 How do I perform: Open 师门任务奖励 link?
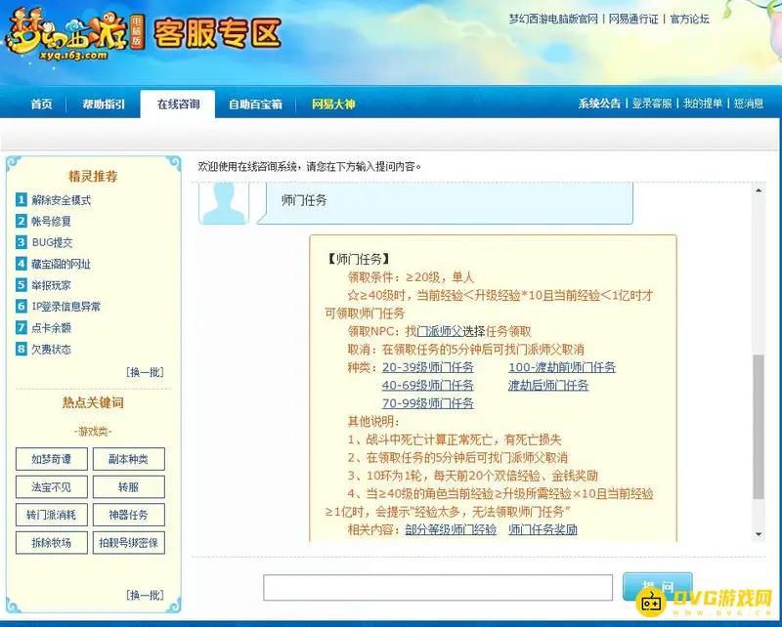coord(543,529)
